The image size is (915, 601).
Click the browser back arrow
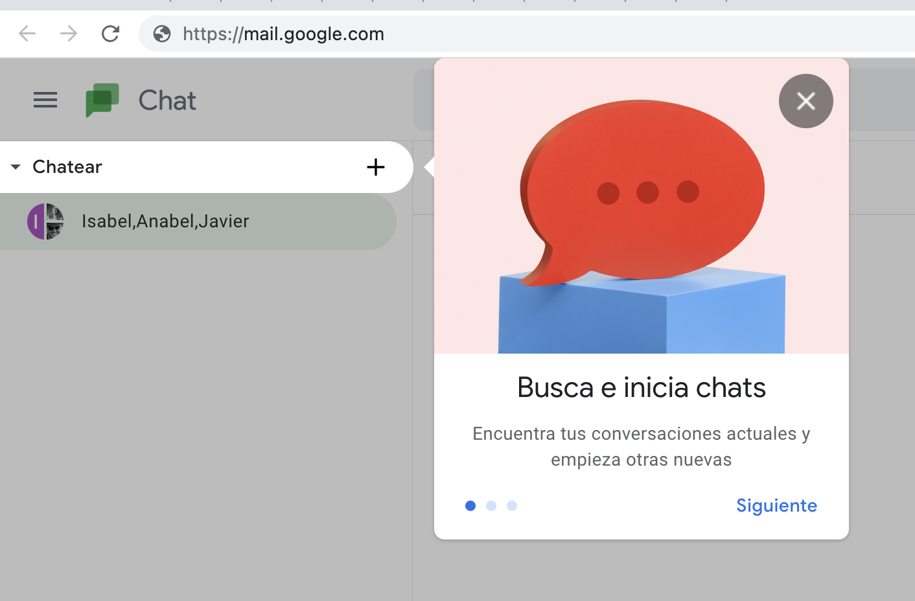pyautogui.click(x=27, y=34)
